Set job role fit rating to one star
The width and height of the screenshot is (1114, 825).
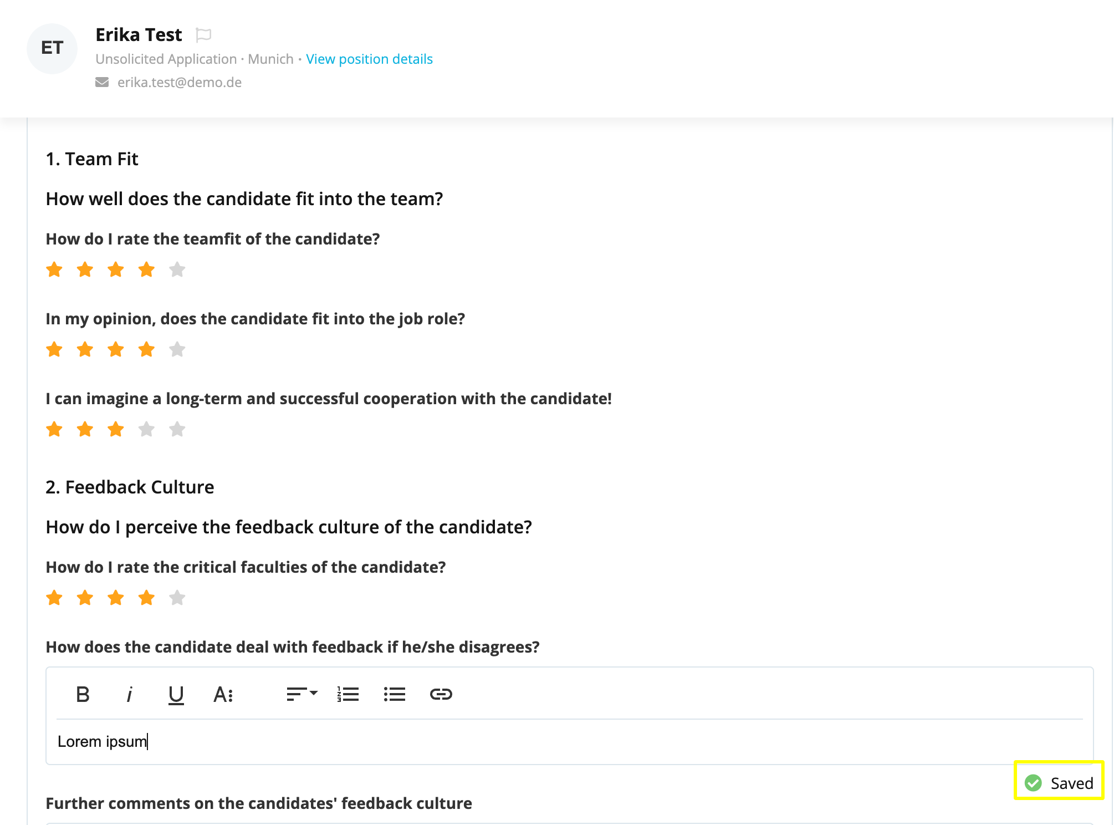[54, 350]
